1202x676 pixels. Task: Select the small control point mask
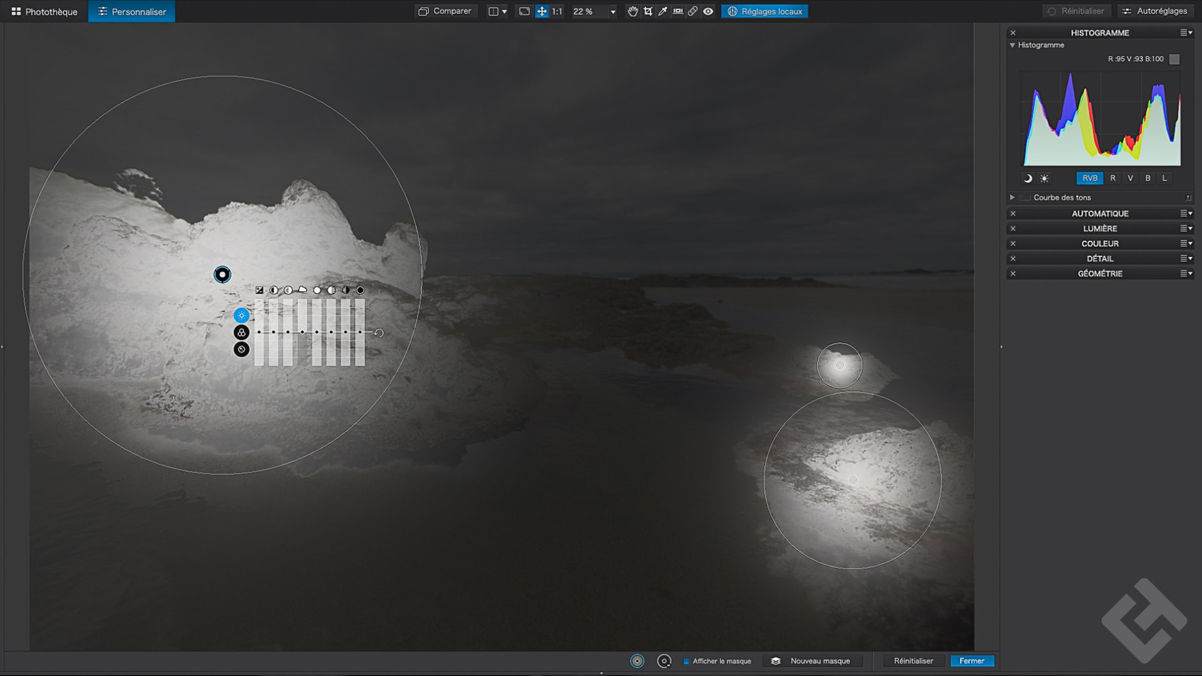tap(840, 365)
